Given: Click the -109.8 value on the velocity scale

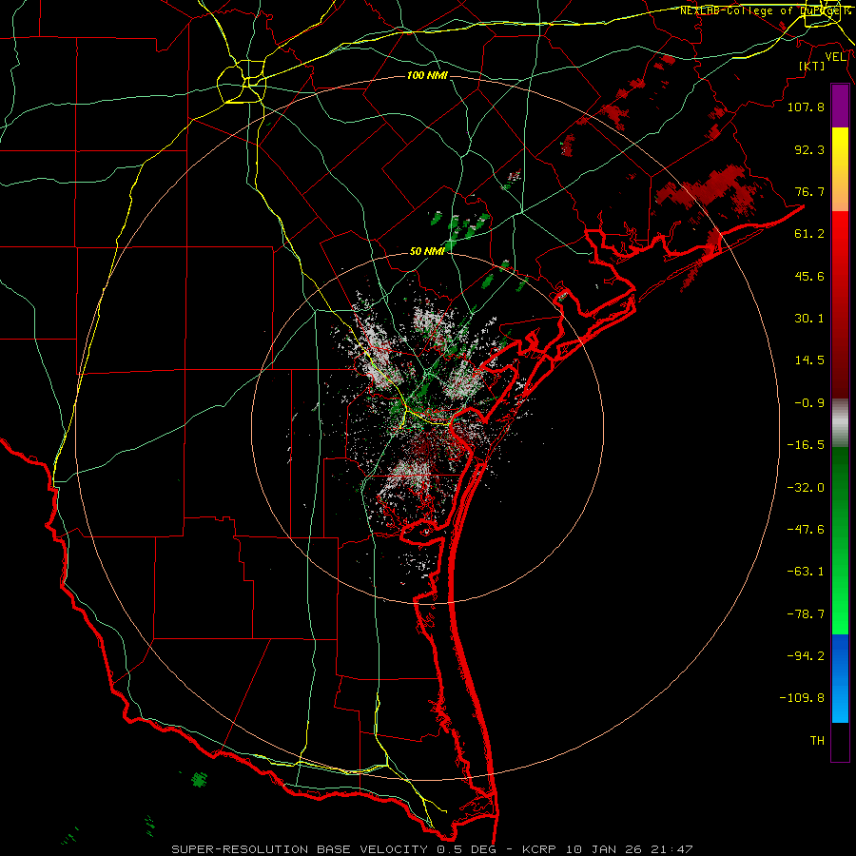Looking at the screenshot, I should 802,698.
